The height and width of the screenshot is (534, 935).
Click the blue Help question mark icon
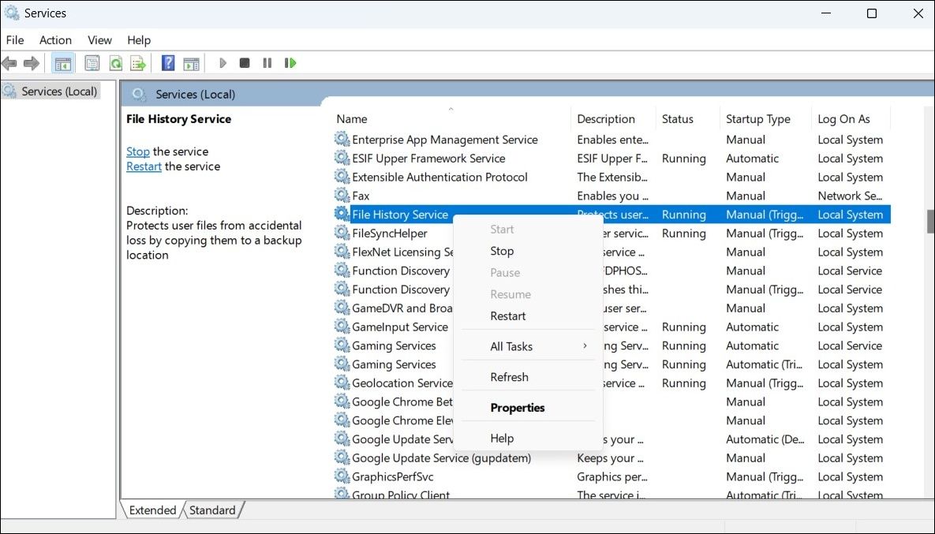168,62
